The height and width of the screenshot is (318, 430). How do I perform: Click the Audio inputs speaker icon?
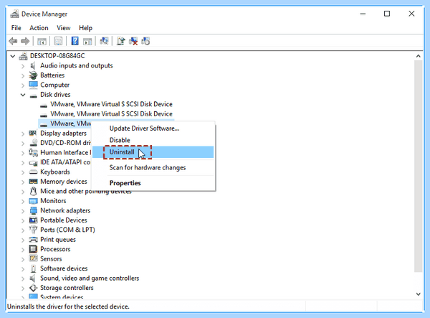click(33, 65)
